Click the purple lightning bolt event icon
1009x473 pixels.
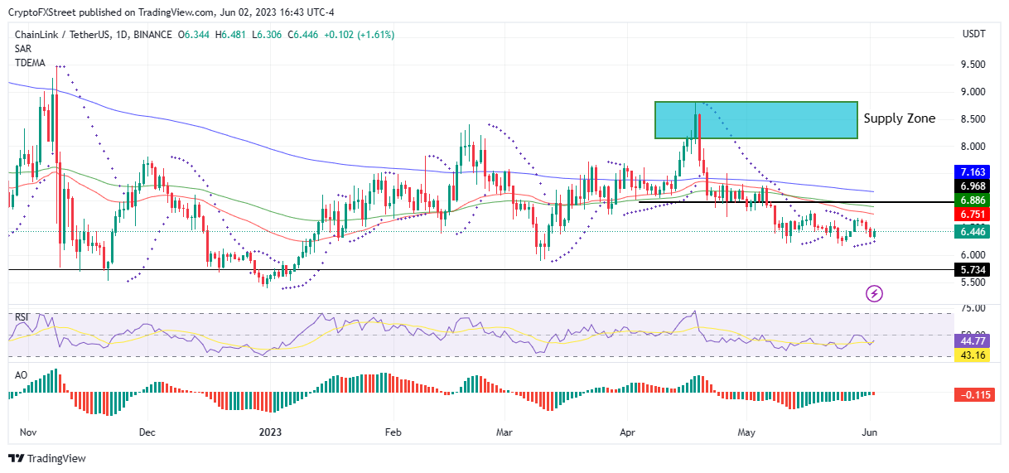pyautogui.click(x=875, y=293)
